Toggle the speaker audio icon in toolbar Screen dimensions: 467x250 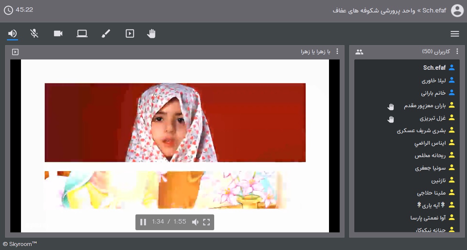[x=13, y=34]
